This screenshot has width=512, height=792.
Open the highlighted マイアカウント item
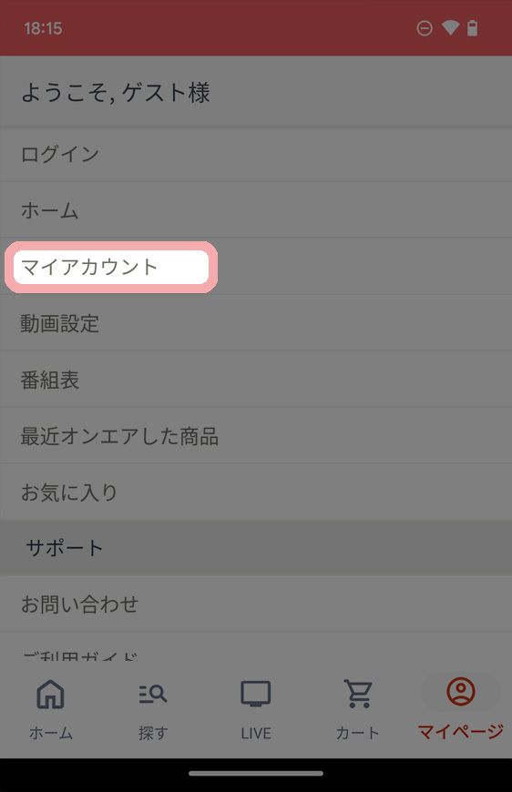(x=111, y=267)
